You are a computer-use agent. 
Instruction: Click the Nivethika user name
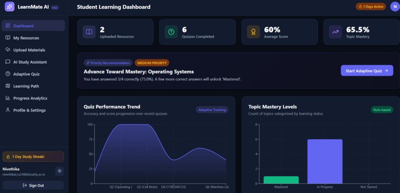coord(11,169)
